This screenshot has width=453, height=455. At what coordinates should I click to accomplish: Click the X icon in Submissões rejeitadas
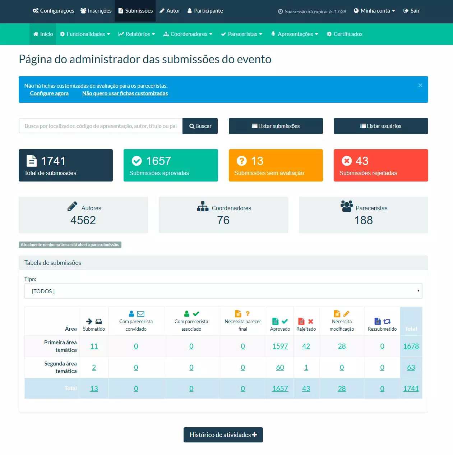(347, 161)
